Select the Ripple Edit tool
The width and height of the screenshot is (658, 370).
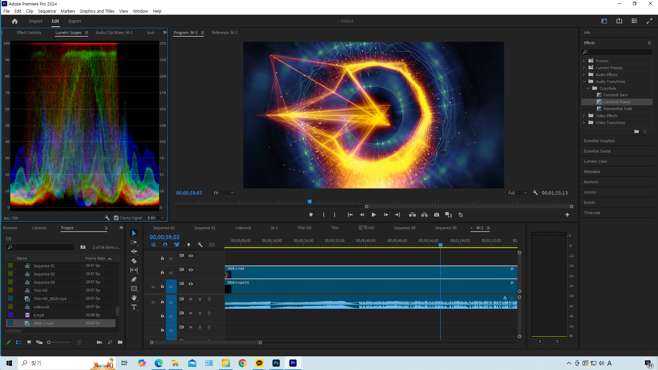(x=134, y=251)
